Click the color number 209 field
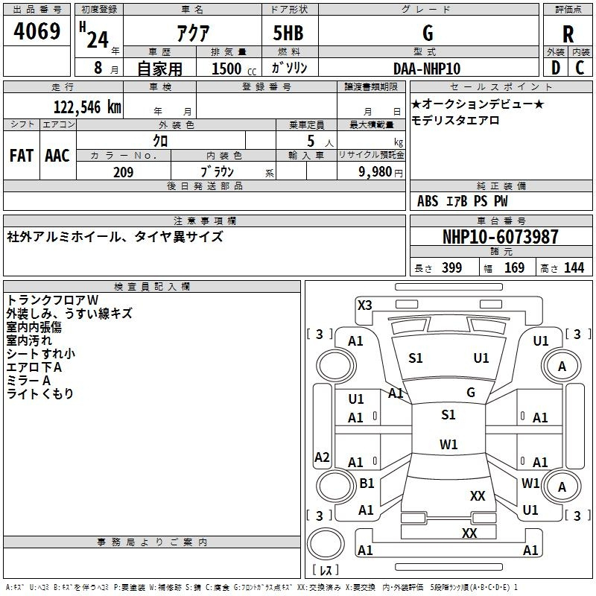 124,171
